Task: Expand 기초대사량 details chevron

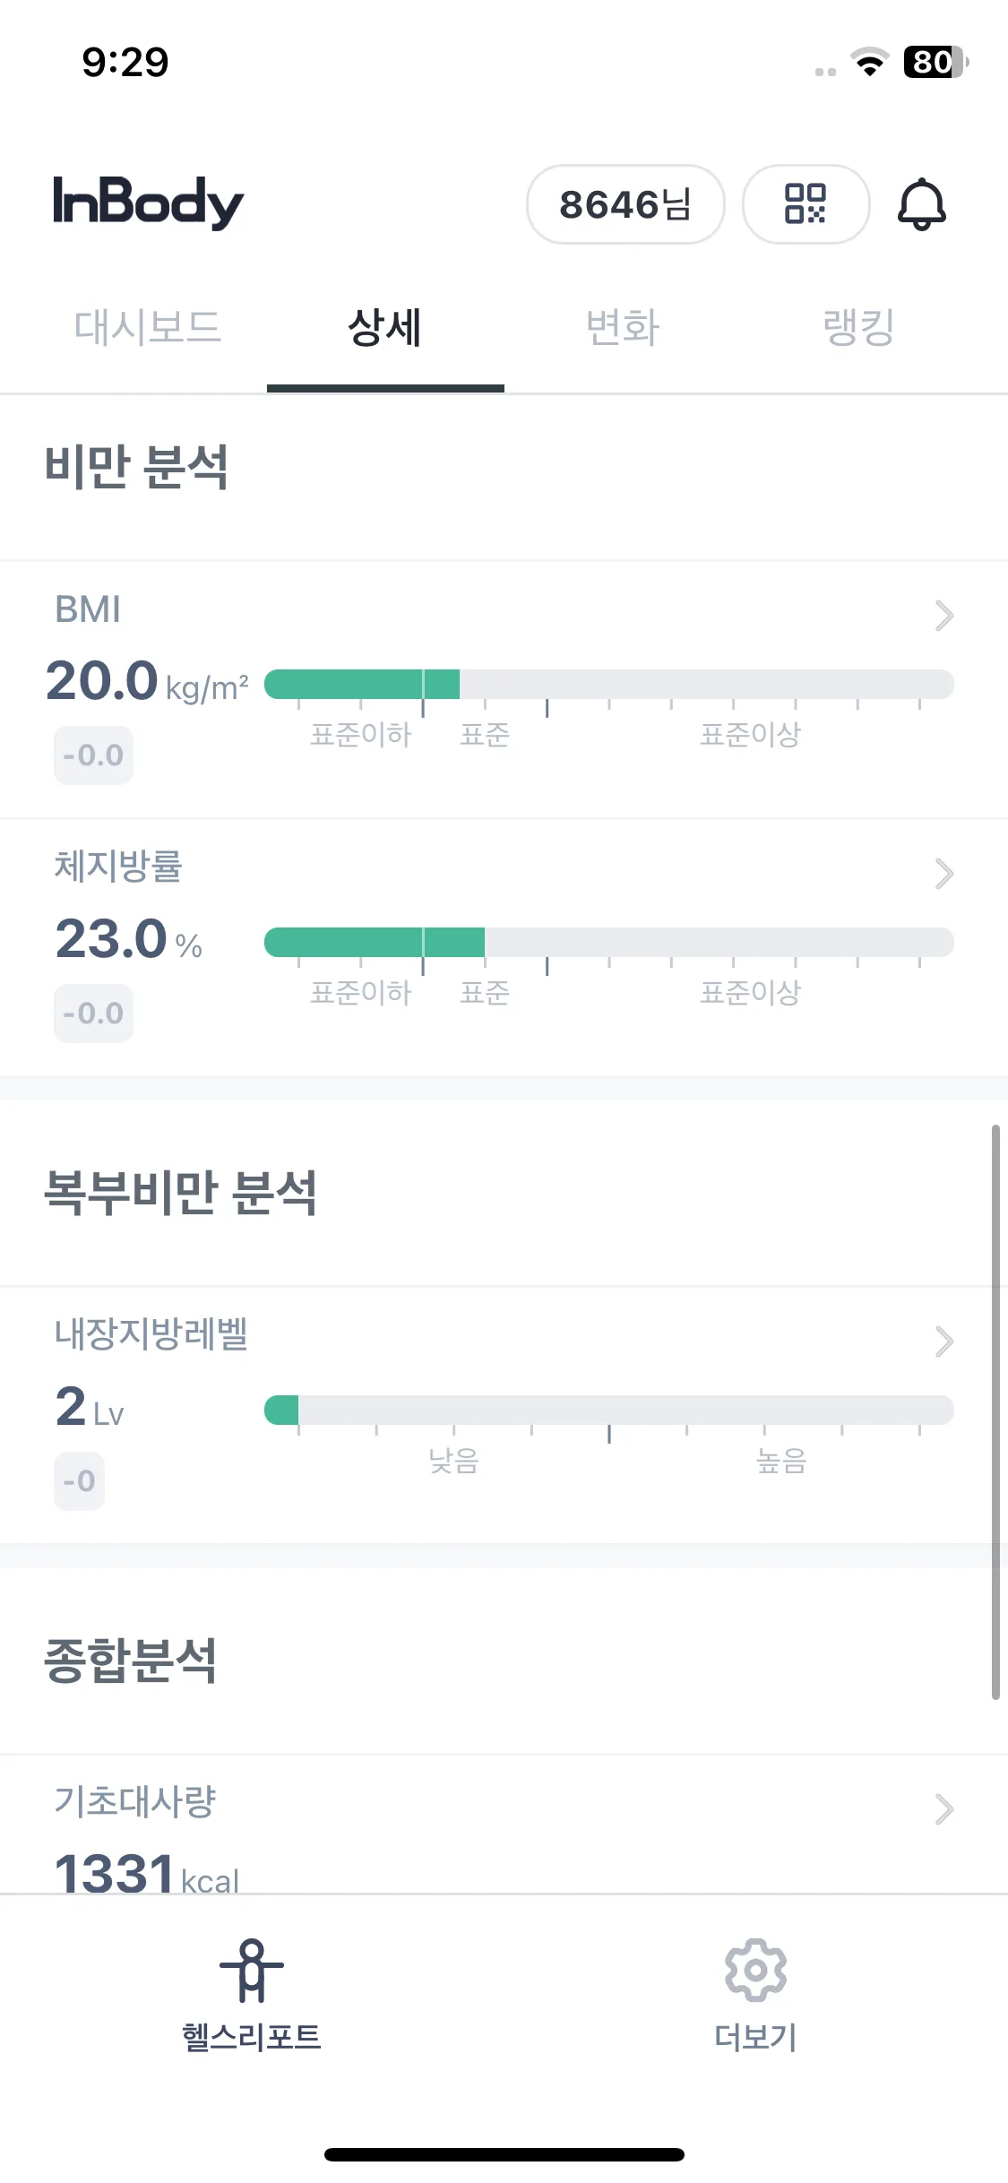Action: pyautogui.click(x=943, y=1809)
